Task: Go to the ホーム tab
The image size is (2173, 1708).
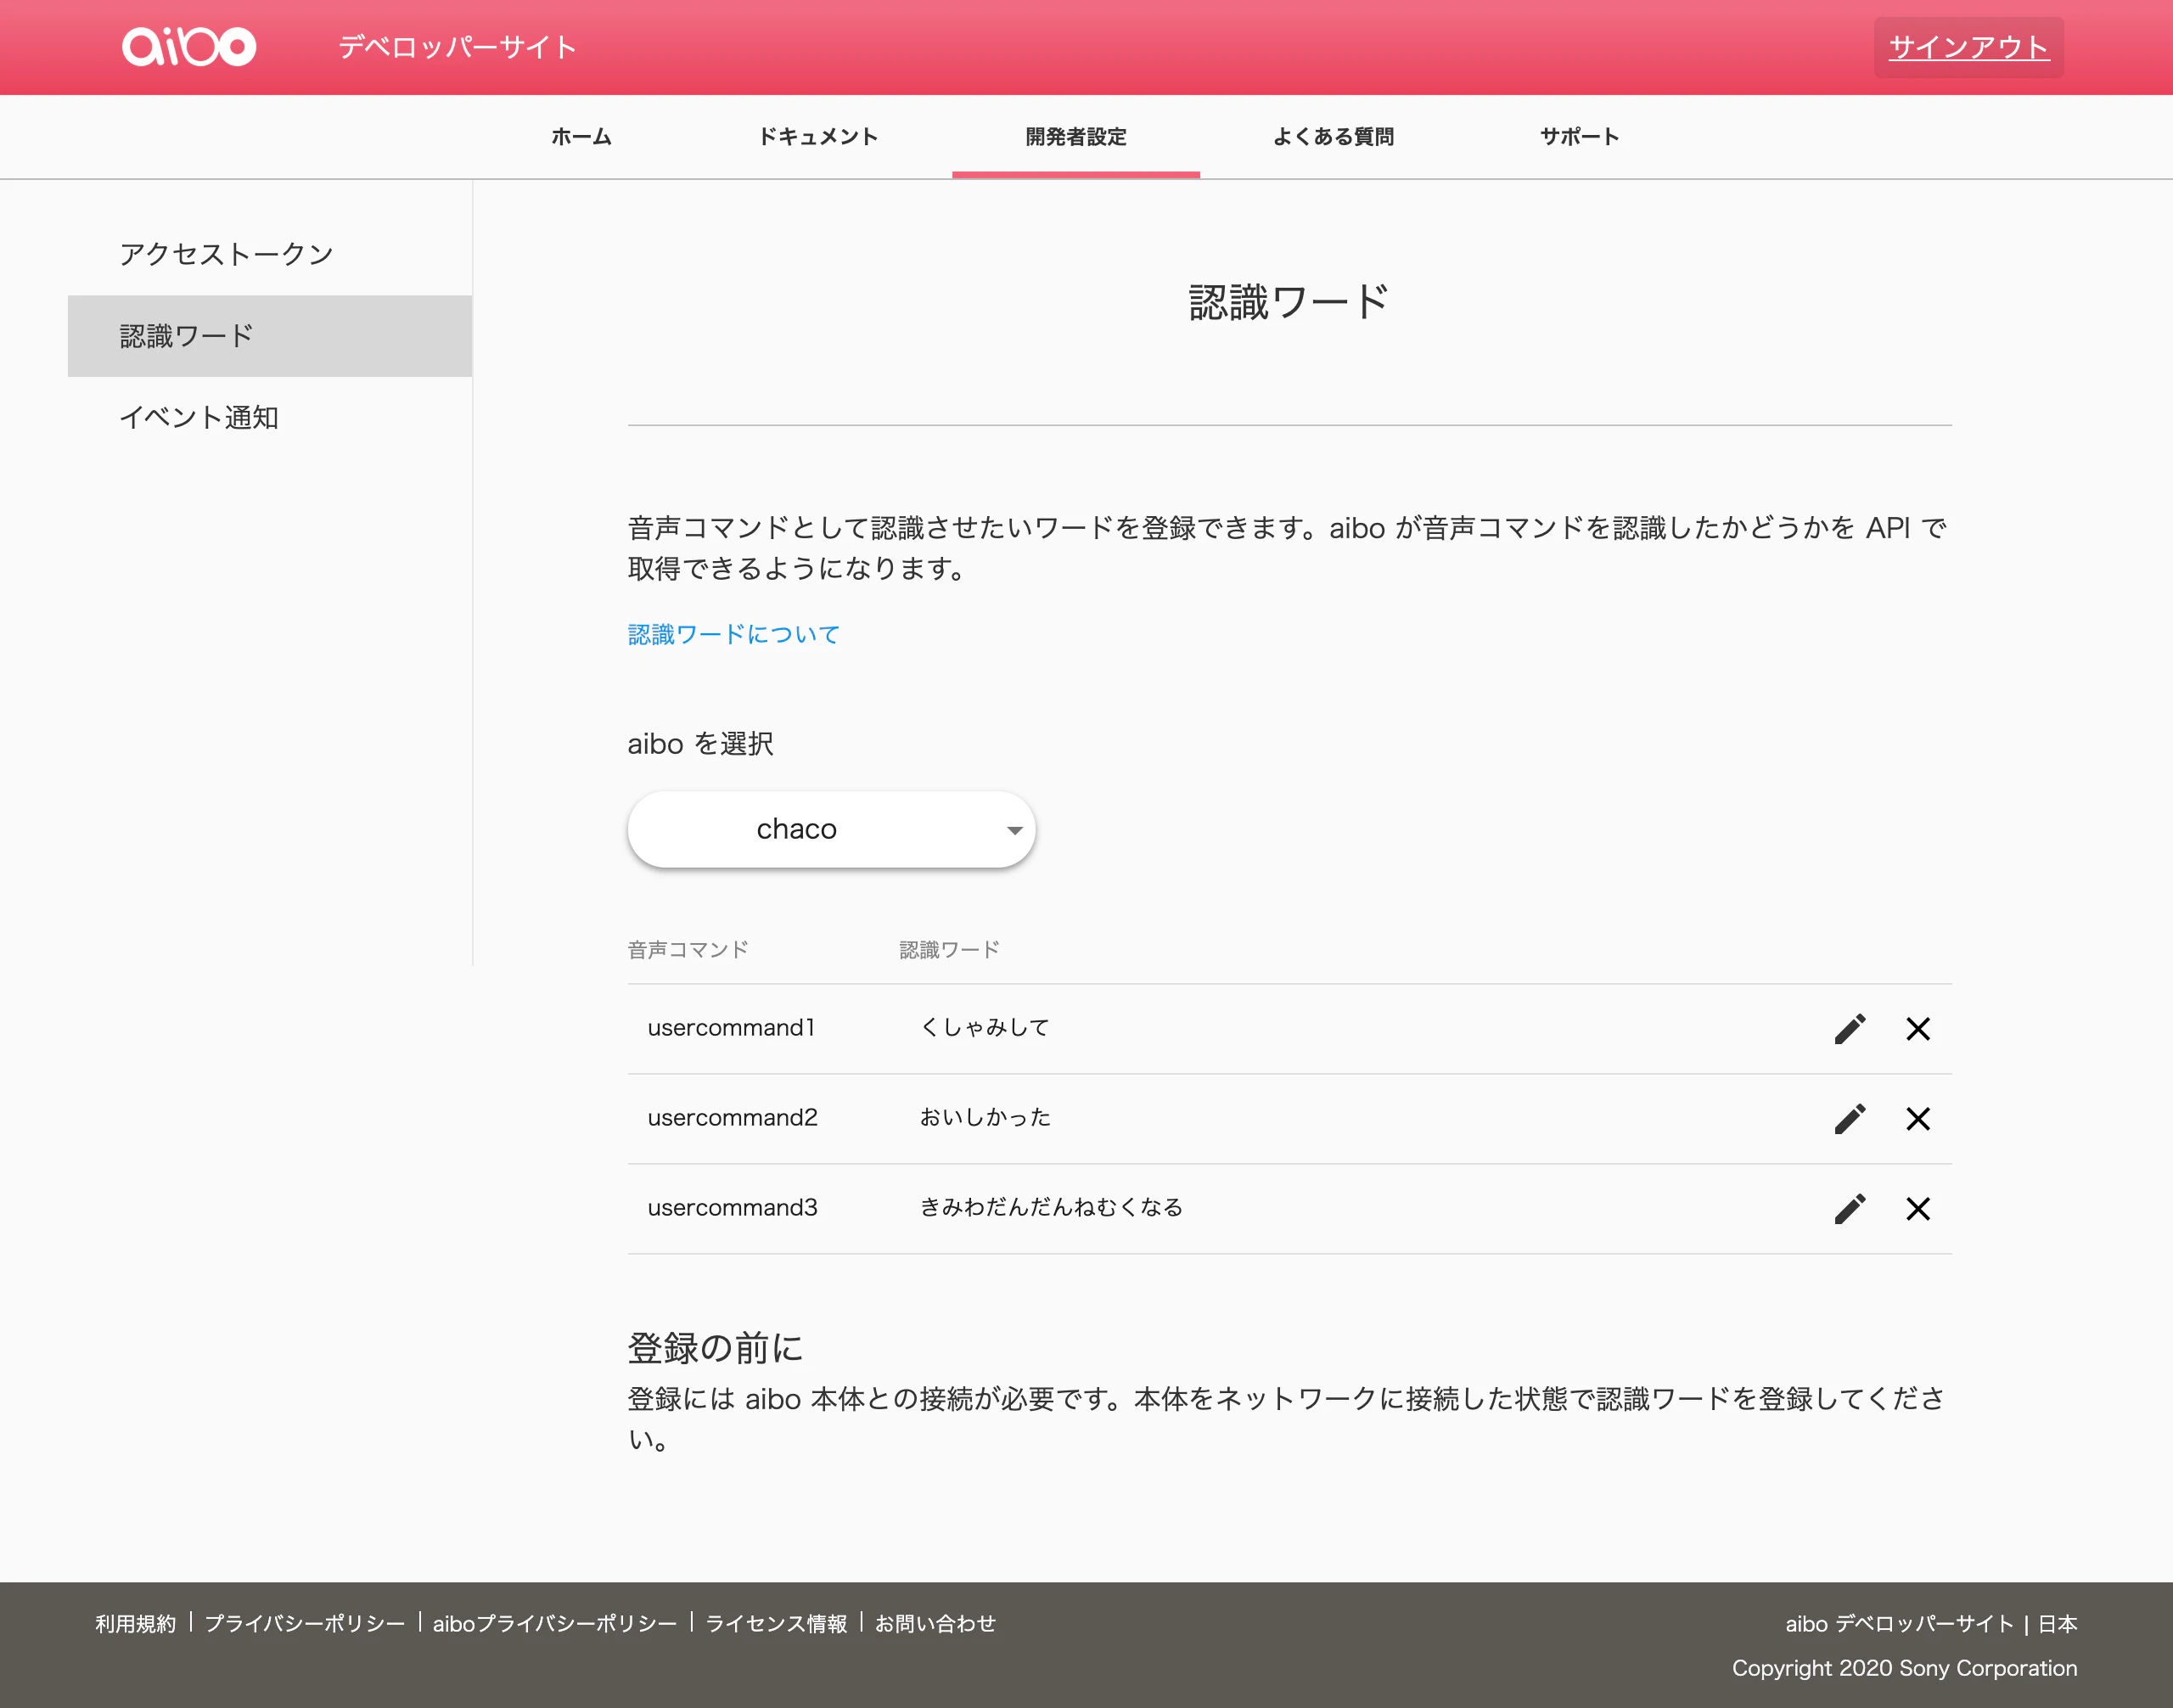Action: [581, 136]
